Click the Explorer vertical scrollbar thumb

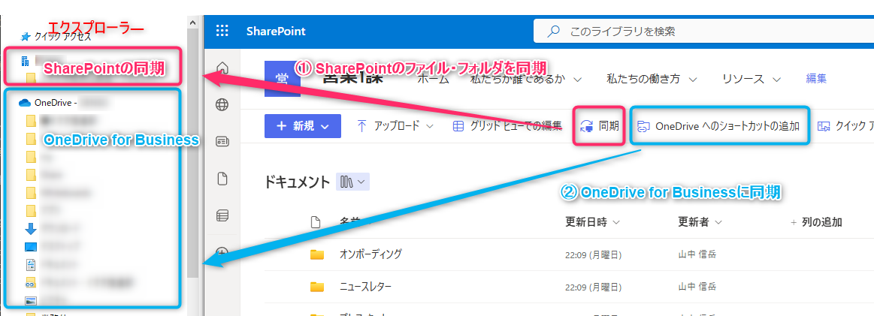(193, 153)
